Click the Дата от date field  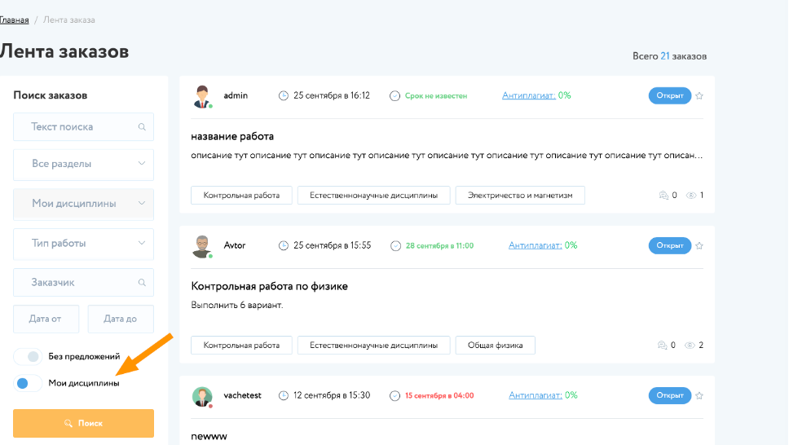[x=46, y=319]
